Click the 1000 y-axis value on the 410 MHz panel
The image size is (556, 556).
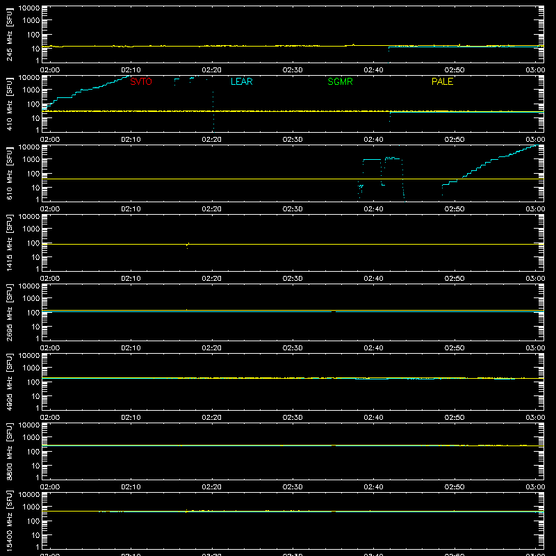pos(31,90)
